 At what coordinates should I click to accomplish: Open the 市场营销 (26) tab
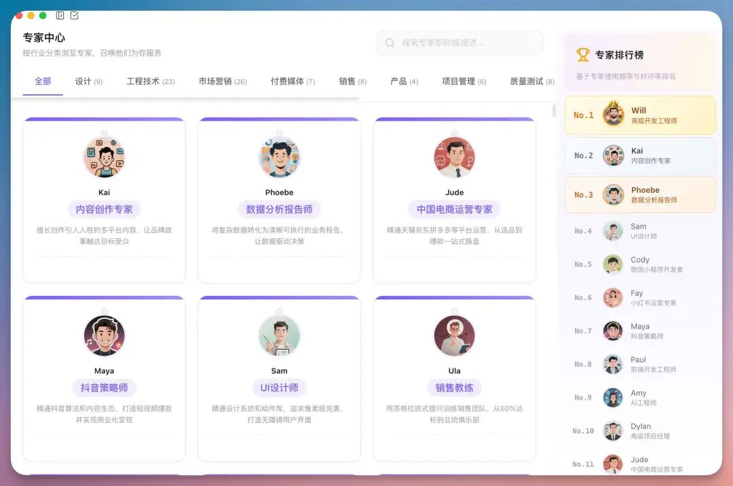[223, 80]
